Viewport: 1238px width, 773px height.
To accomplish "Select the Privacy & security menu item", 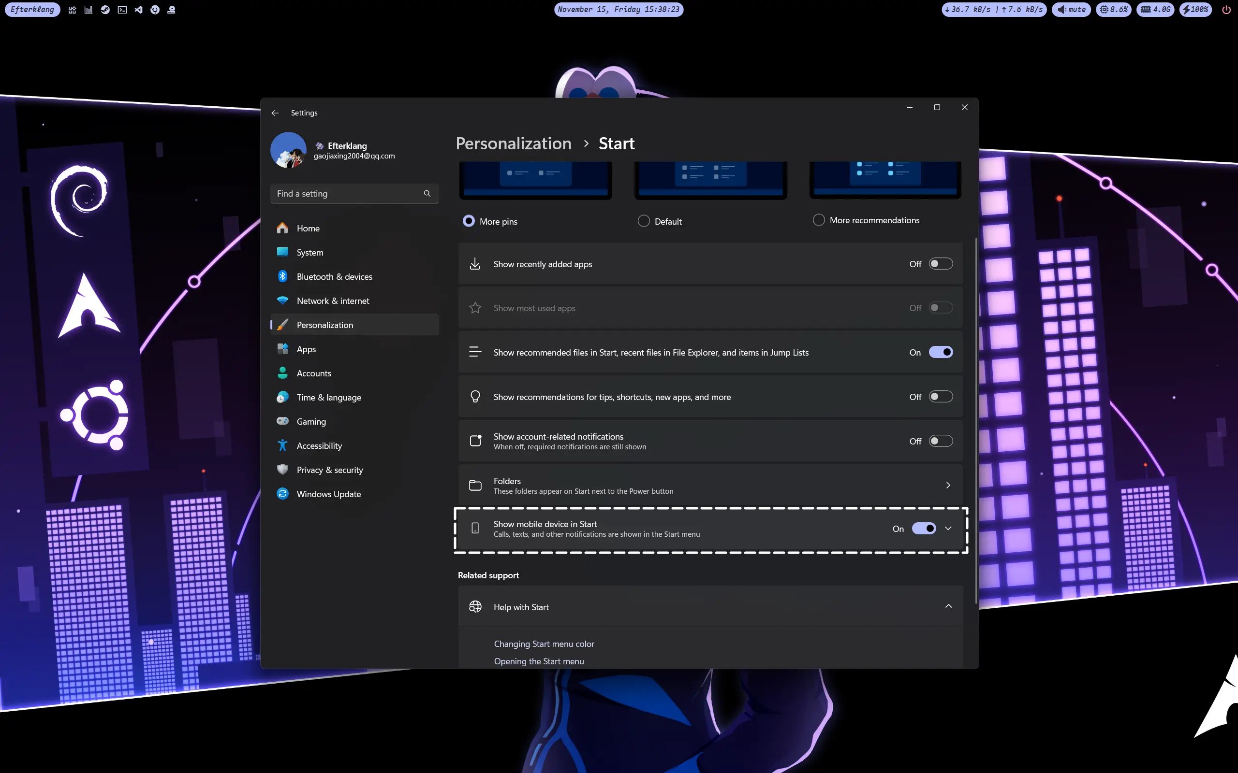I will [329, 469].
